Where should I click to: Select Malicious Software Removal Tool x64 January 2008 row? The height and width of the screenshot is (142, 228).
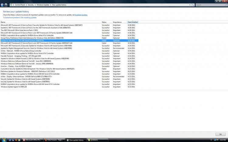click(x=69, y=64)
